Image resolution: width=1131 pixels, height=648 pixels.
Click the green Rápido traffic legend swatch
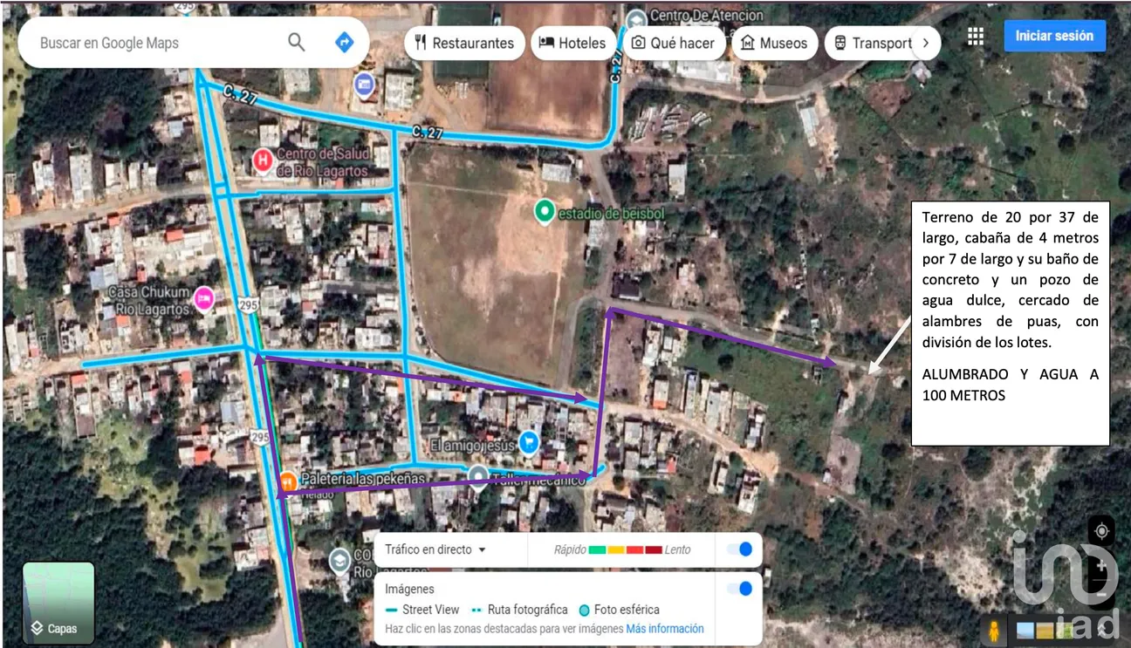tap(597, 549)
